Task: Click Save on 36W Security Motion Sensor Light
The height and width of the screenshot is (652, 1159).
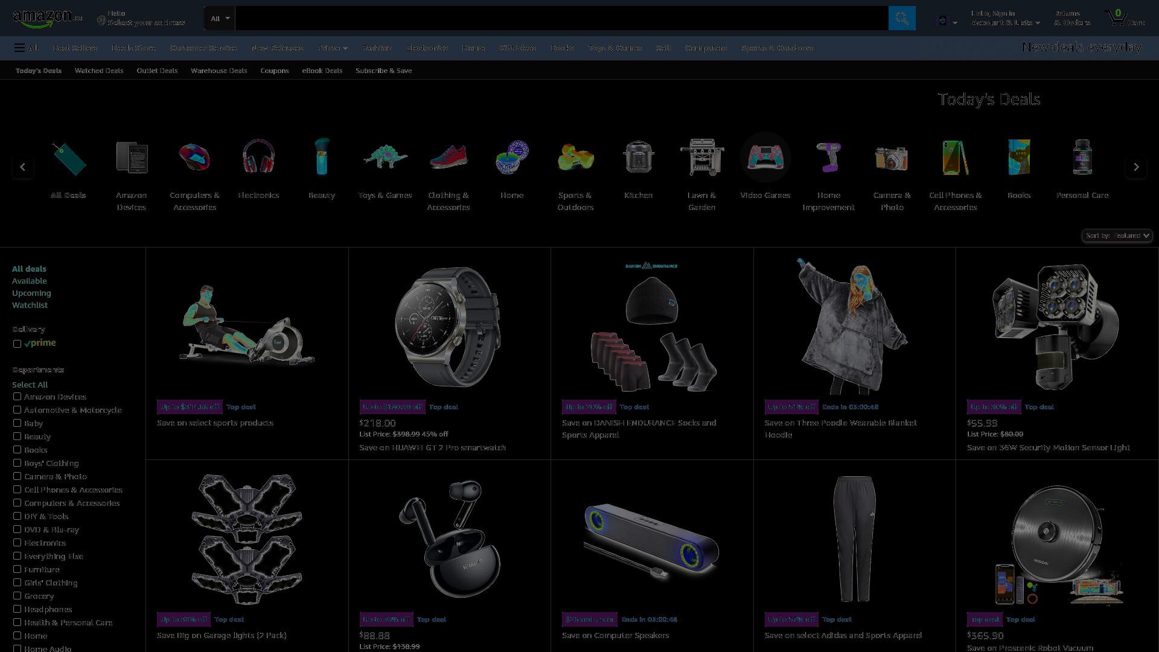Action: point(1049,447)
